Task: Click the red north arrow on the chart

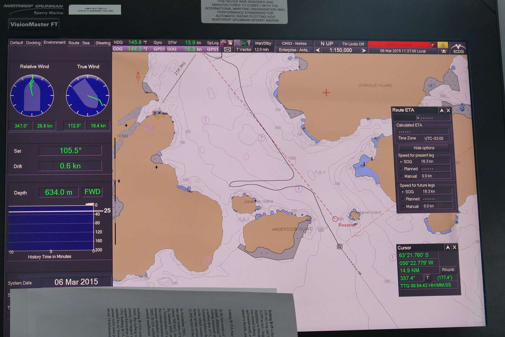Action: click(x=138, y=76)
